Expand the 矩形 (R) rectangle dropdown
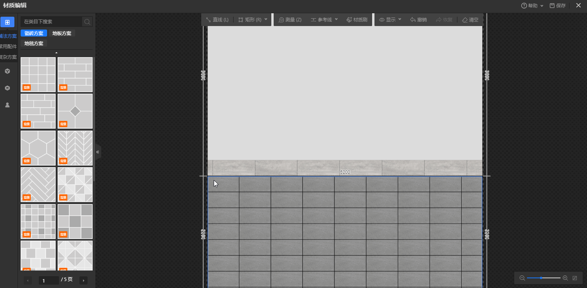Viewport: 587px width, 288px height. tap(266, 19)
